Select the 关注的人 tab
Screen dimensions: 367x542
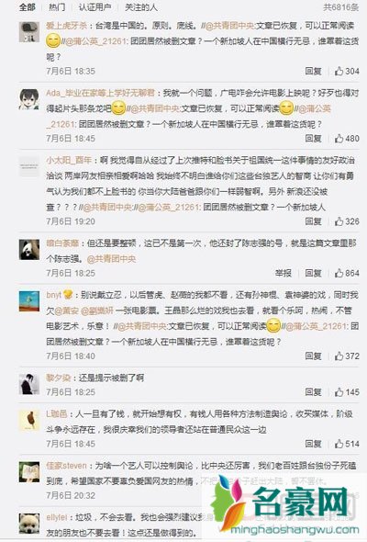(141, 7)
